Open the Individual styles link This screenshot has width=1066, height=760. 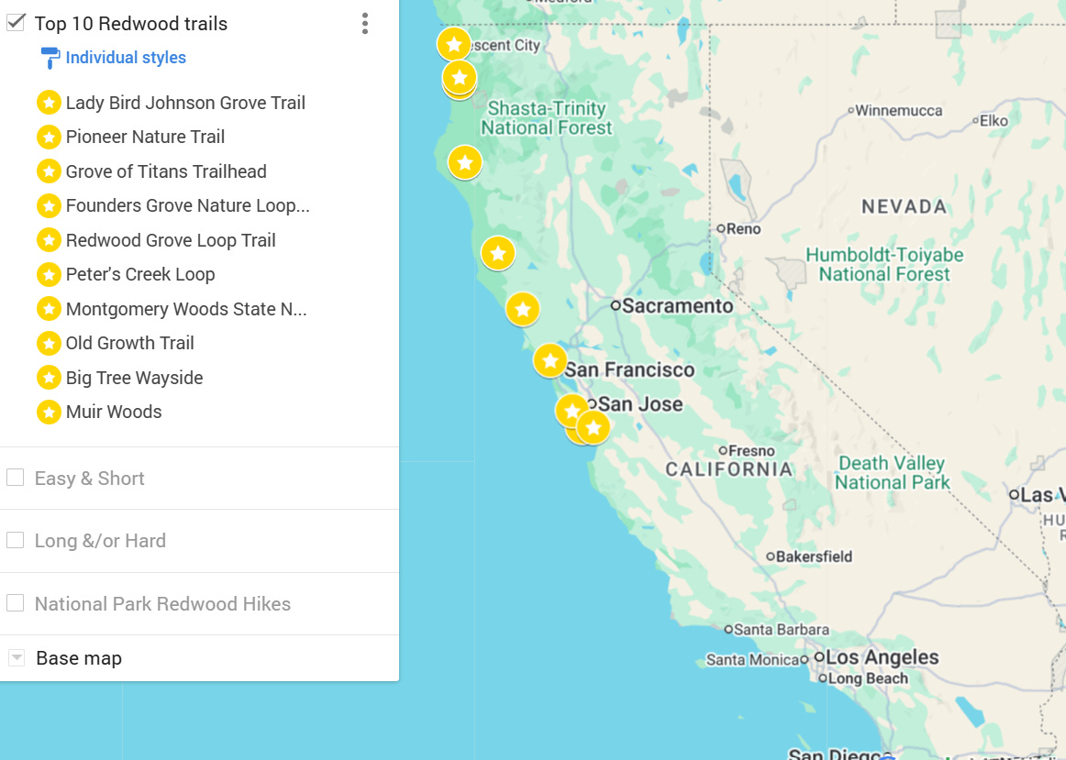pos(126,58)
